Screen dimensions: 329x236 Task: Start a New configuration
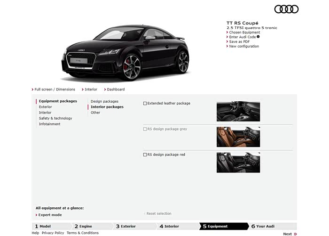coord(244,46)
